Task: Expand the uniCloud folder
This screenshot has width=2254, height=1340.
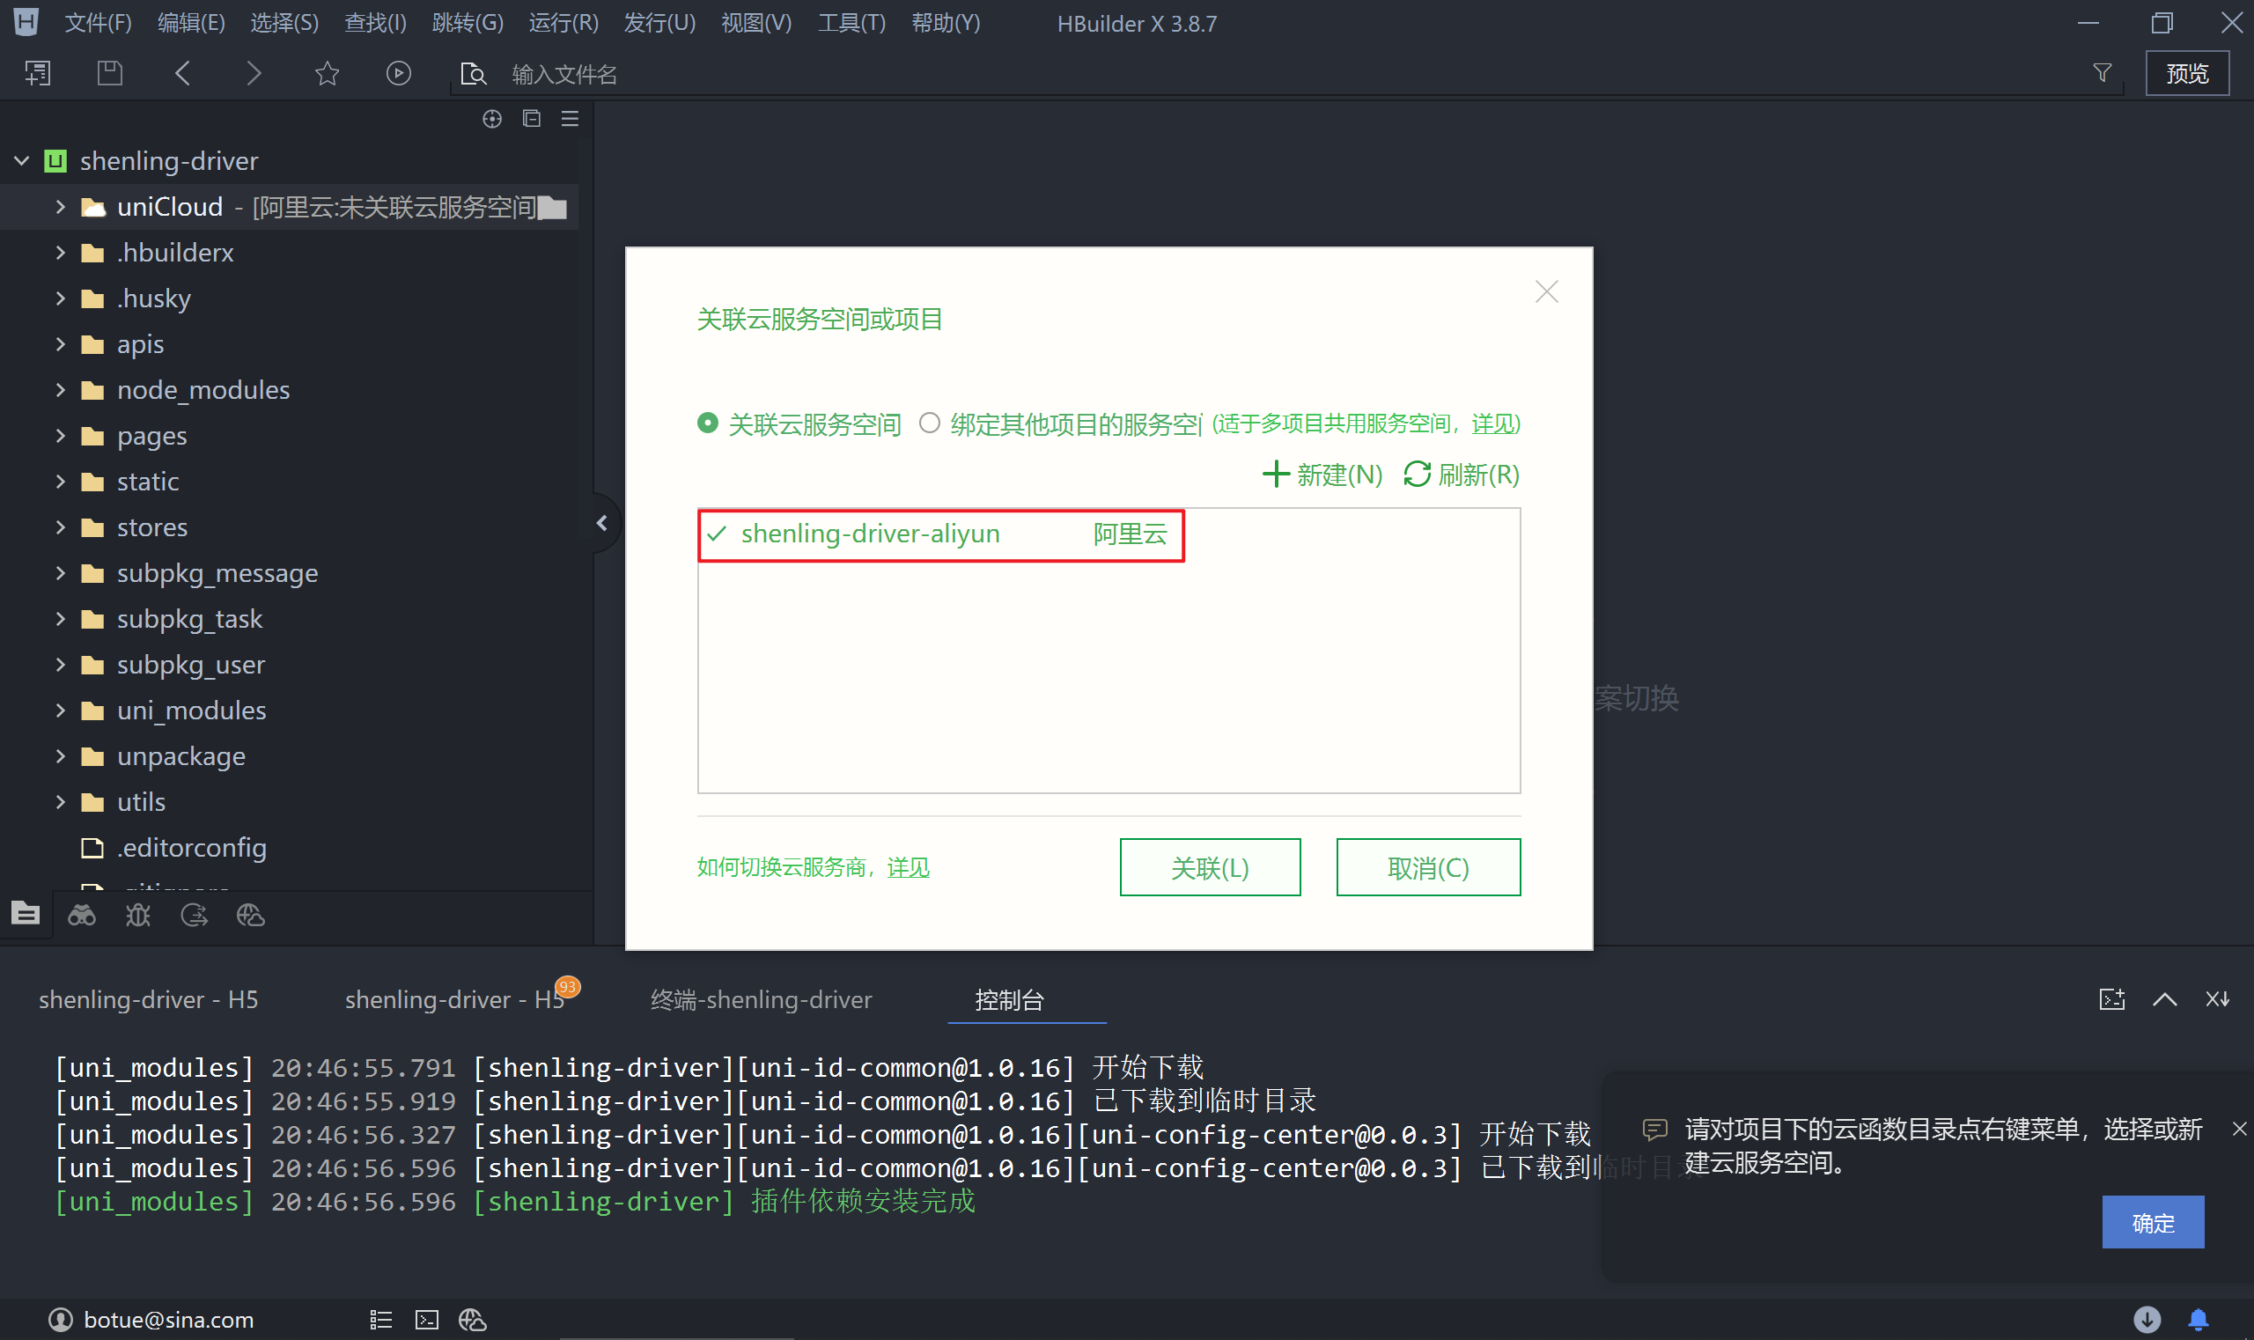Action: [61, 207]
